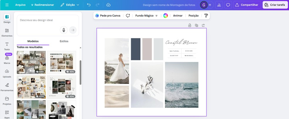Open the comments speech bubble
Image resolution: width=289 pixels, height=119 pixels.
(x=228, y=5)
